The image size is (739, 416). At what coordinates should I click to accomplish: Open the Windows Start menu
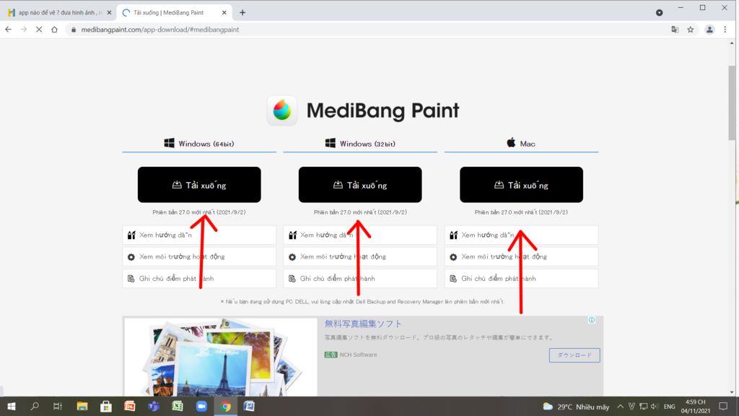12,406
